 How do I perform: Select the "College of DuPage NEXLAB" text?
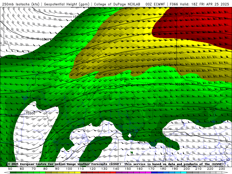pyautogui.click(x=117, y=4)
